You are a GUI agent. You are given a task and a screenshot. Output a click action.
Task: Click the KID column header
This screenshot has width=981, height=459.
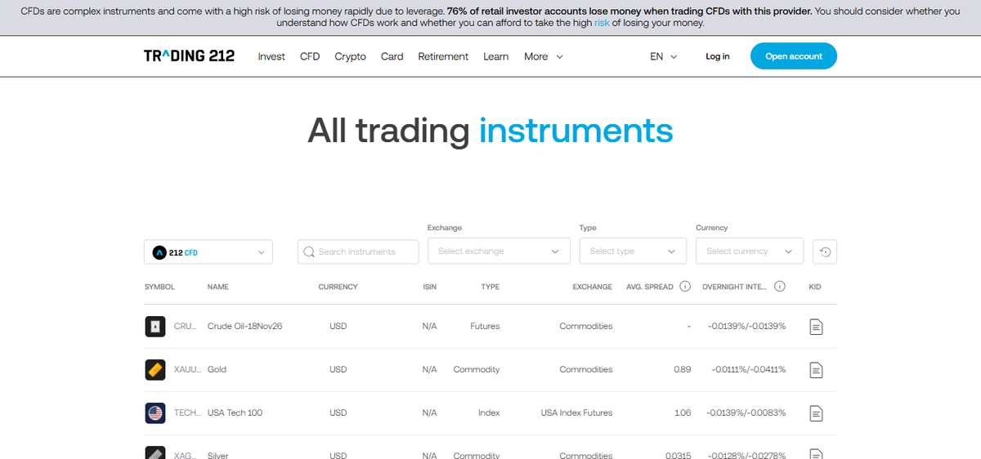pyautogui.click(x=815, y=287)
